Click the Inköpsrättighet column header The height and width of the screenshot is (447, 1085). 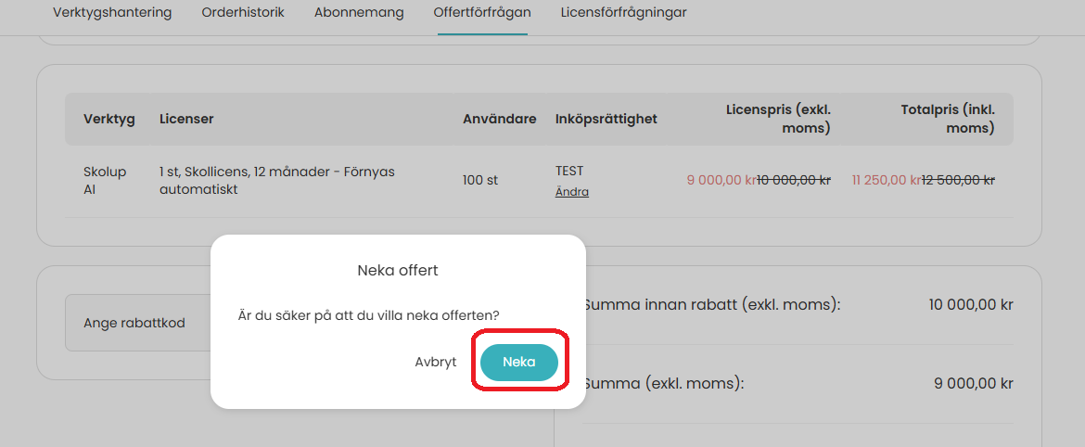[606, 119]
